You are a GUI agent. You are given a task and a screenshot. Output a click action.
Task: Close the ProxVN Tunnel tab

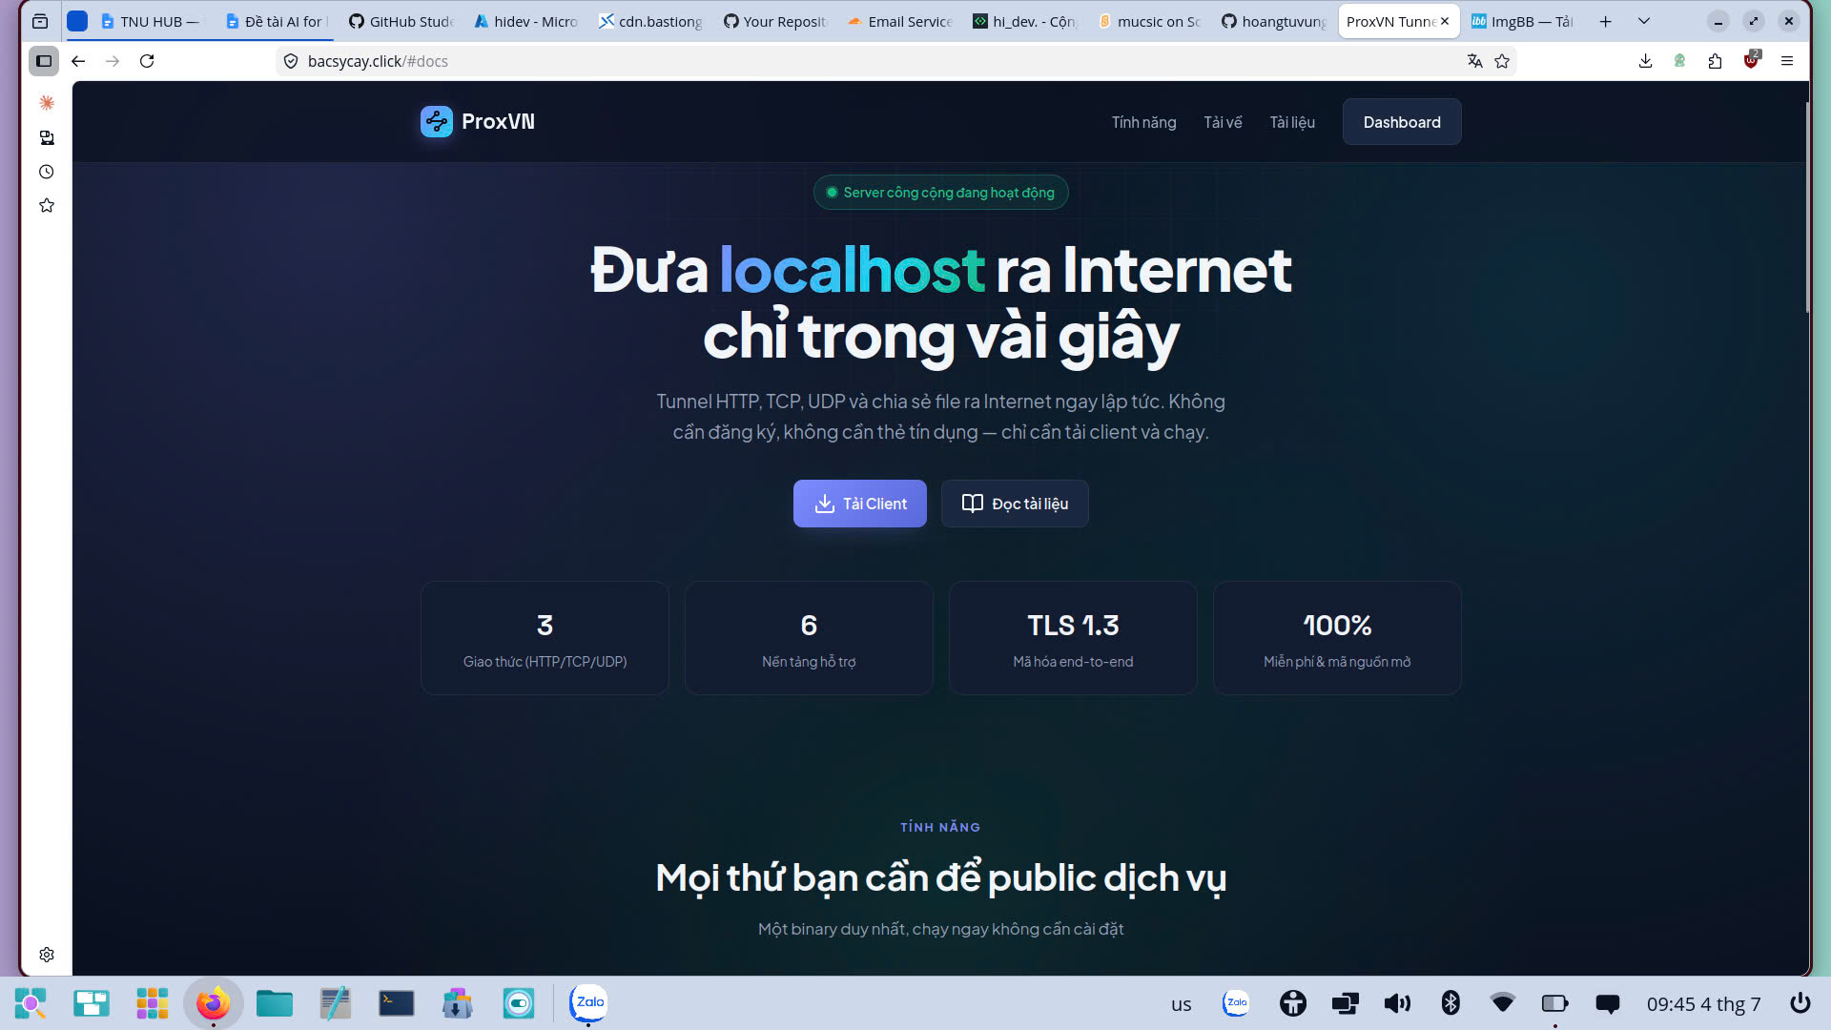[1445, 21]
